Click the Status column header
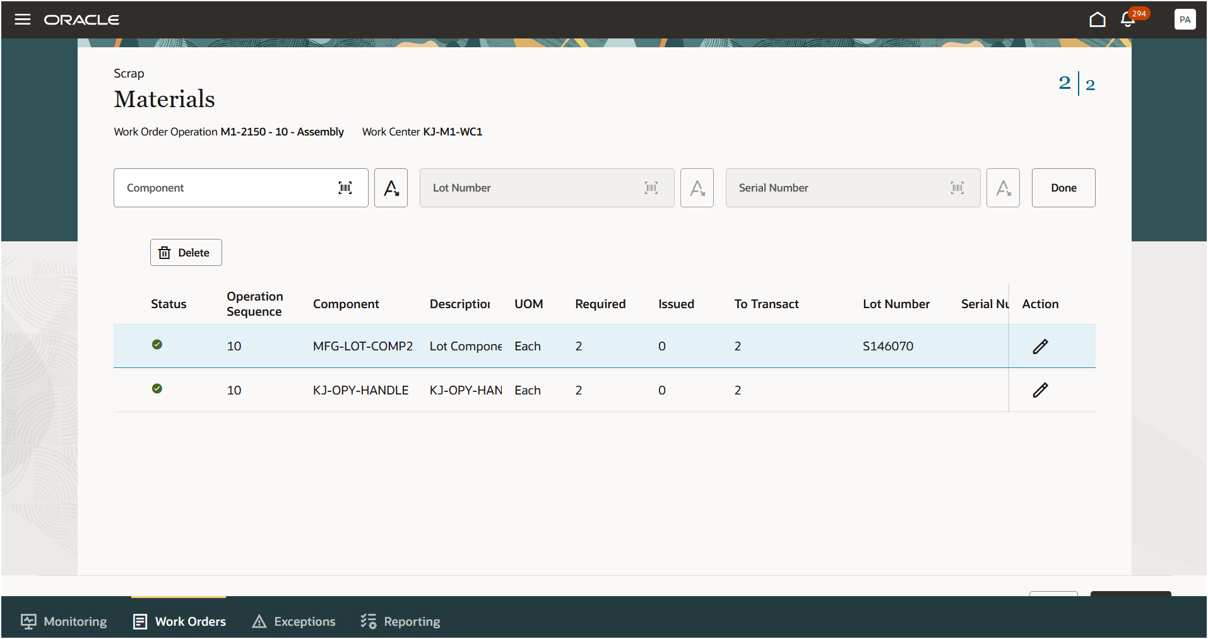The height and width of the screenshot is (639, 1208). coord(169,304)
